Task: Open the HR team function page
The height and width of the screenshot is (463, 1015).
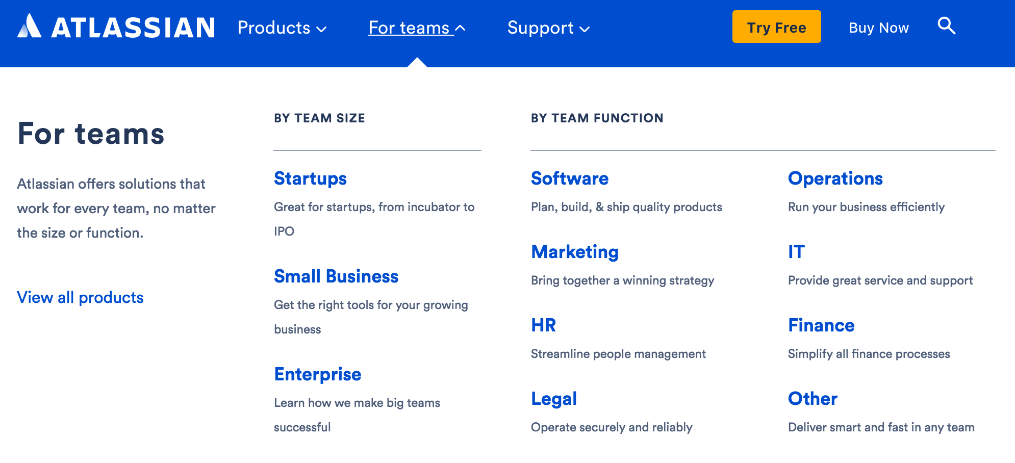Action: tap(543, 325)
